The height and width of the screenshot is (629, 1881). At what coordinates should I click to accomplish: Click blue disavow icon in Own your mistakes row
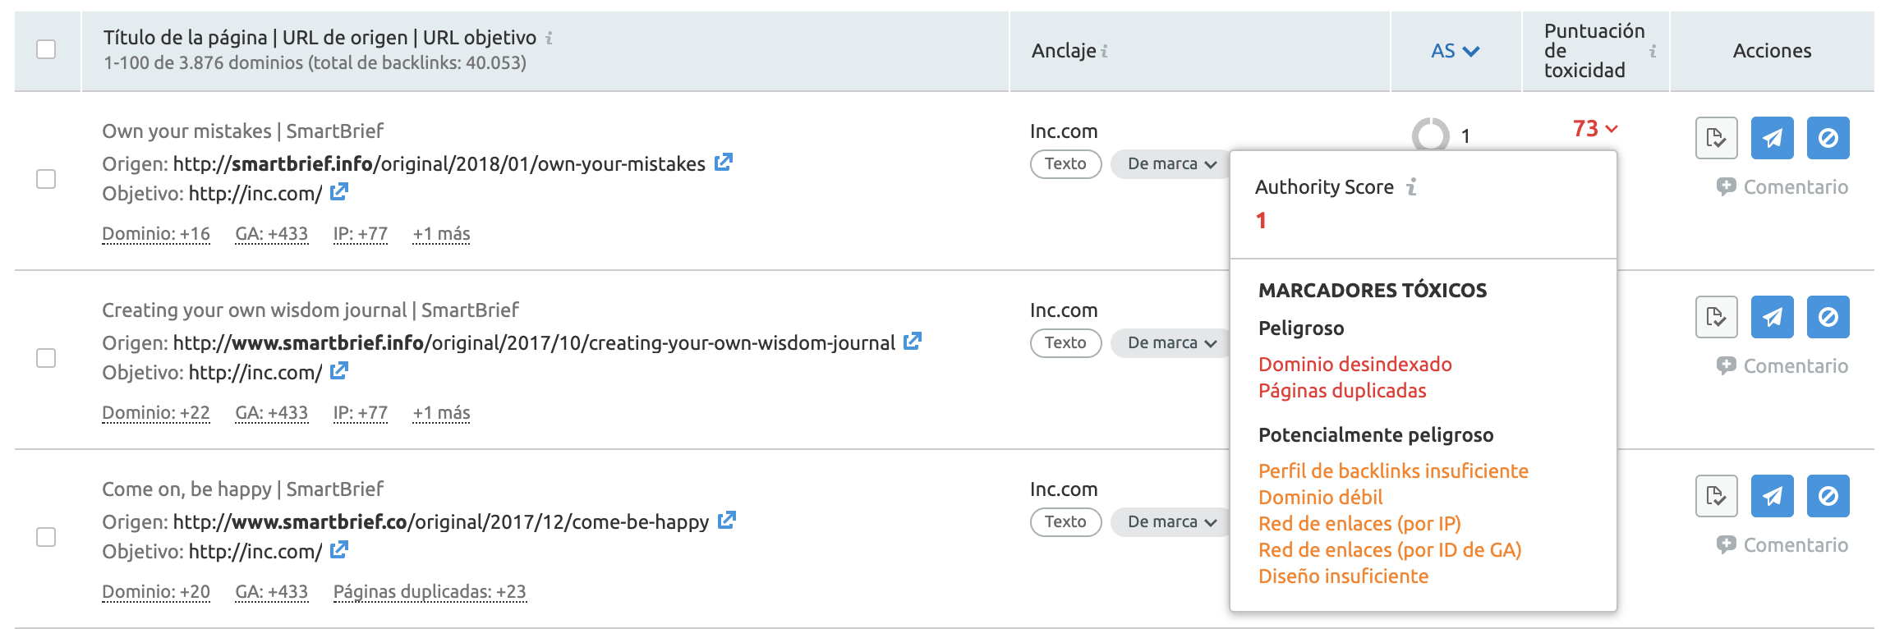(1828, 138)
